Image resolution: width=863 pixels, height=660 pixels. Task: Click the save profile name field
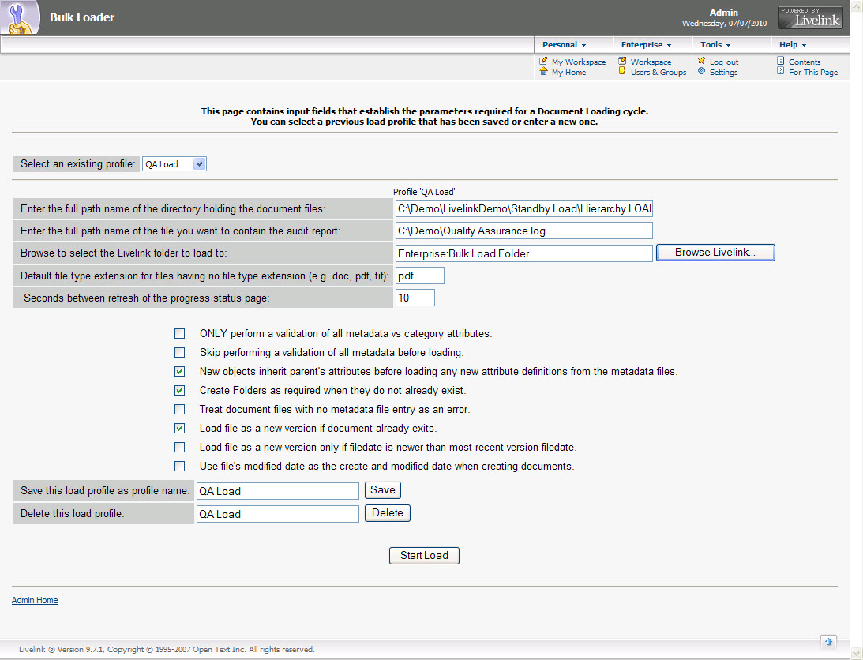coord(277,491)
